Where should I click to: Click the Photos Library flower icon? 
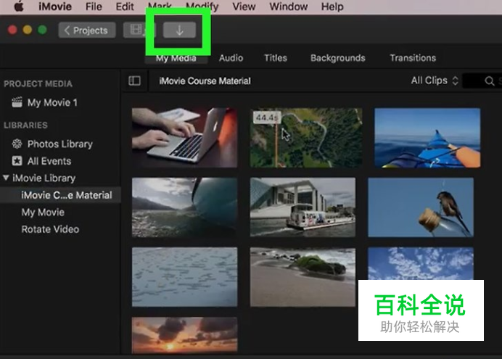coord(17,144)
